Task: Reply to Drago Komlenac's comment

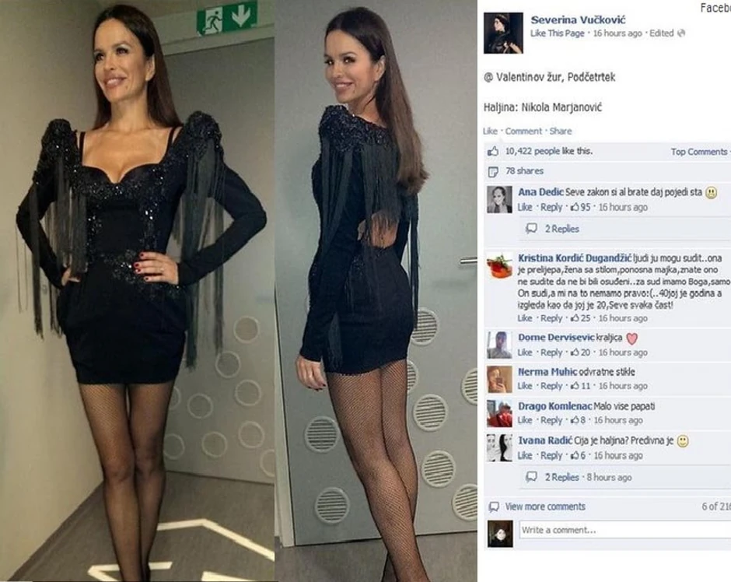Action: (551, 420)
